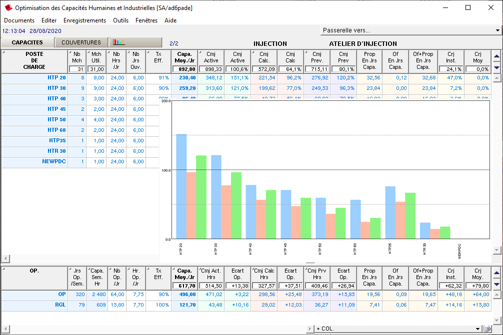Select the RGL operator row
Image resolution: width=503 pixels, height=335 pixels.
pyautogui.click(x=60, y=305)
